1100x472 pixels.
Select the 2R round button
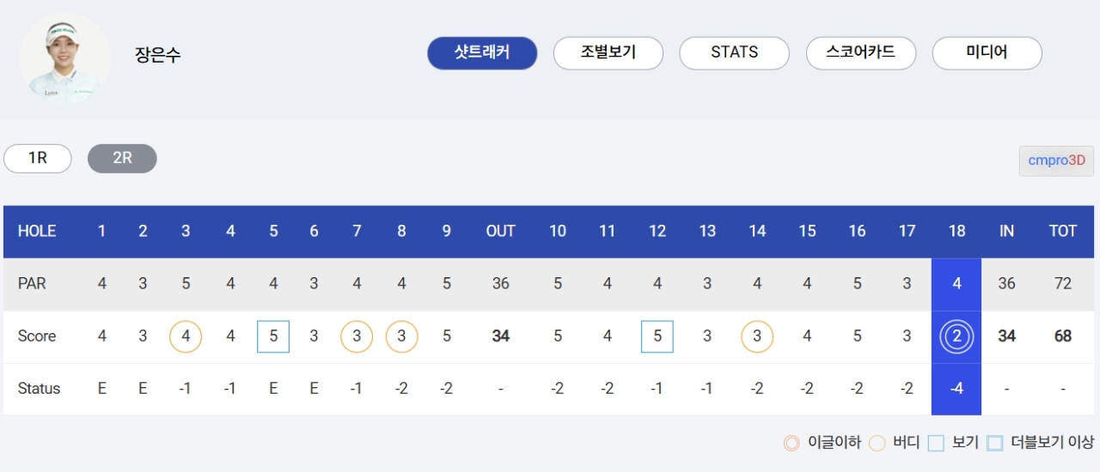[122, 159]
